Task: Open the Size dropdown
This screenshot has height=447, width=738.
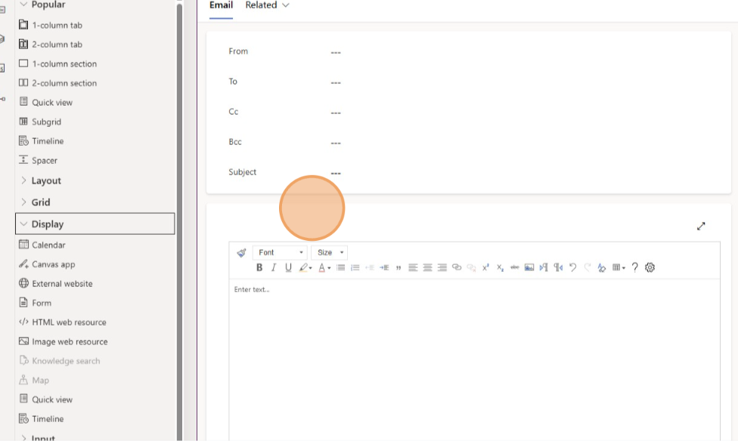Action: [x=330, y=253]
